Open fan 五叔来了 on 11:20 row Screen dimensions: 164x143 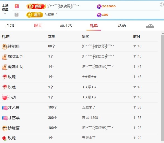click(x=89, y=138)
